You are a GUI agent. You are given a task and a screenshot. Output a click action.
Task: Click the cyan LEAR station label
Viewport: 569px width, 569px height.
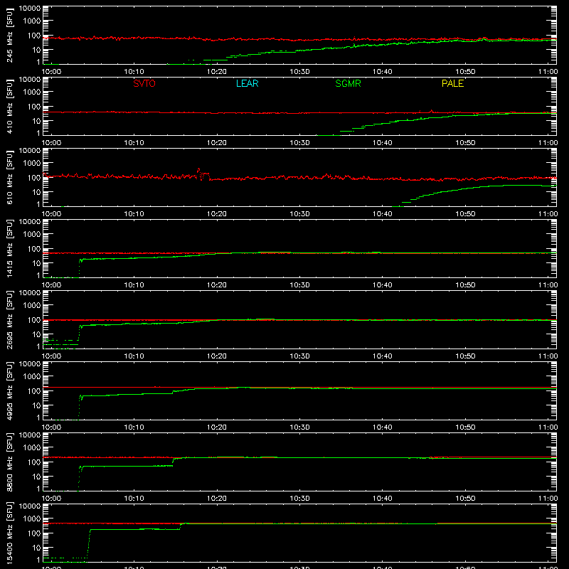point(247,83)
